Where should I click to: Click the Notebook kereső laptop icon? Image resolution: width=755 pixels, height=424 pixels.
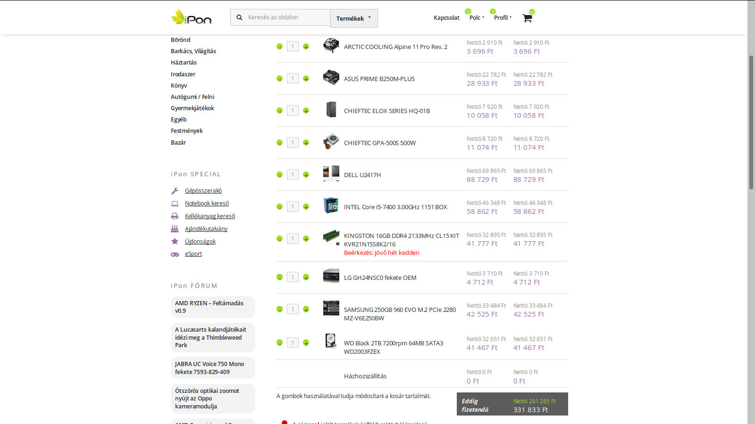[x=175, y=204]
